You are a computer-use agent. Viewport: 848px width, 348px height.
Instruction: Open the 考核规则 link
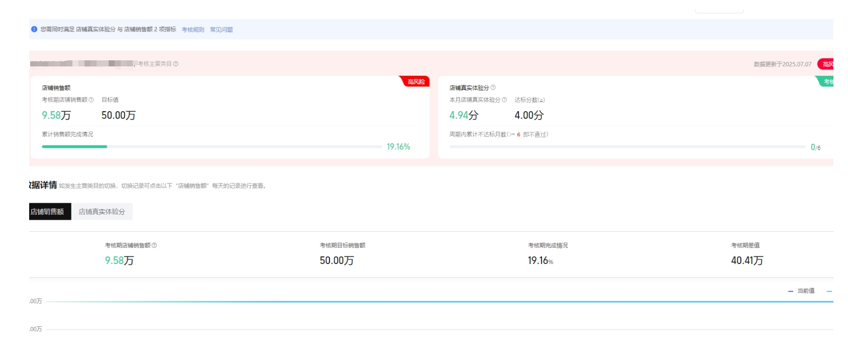[x=193, y=30]
